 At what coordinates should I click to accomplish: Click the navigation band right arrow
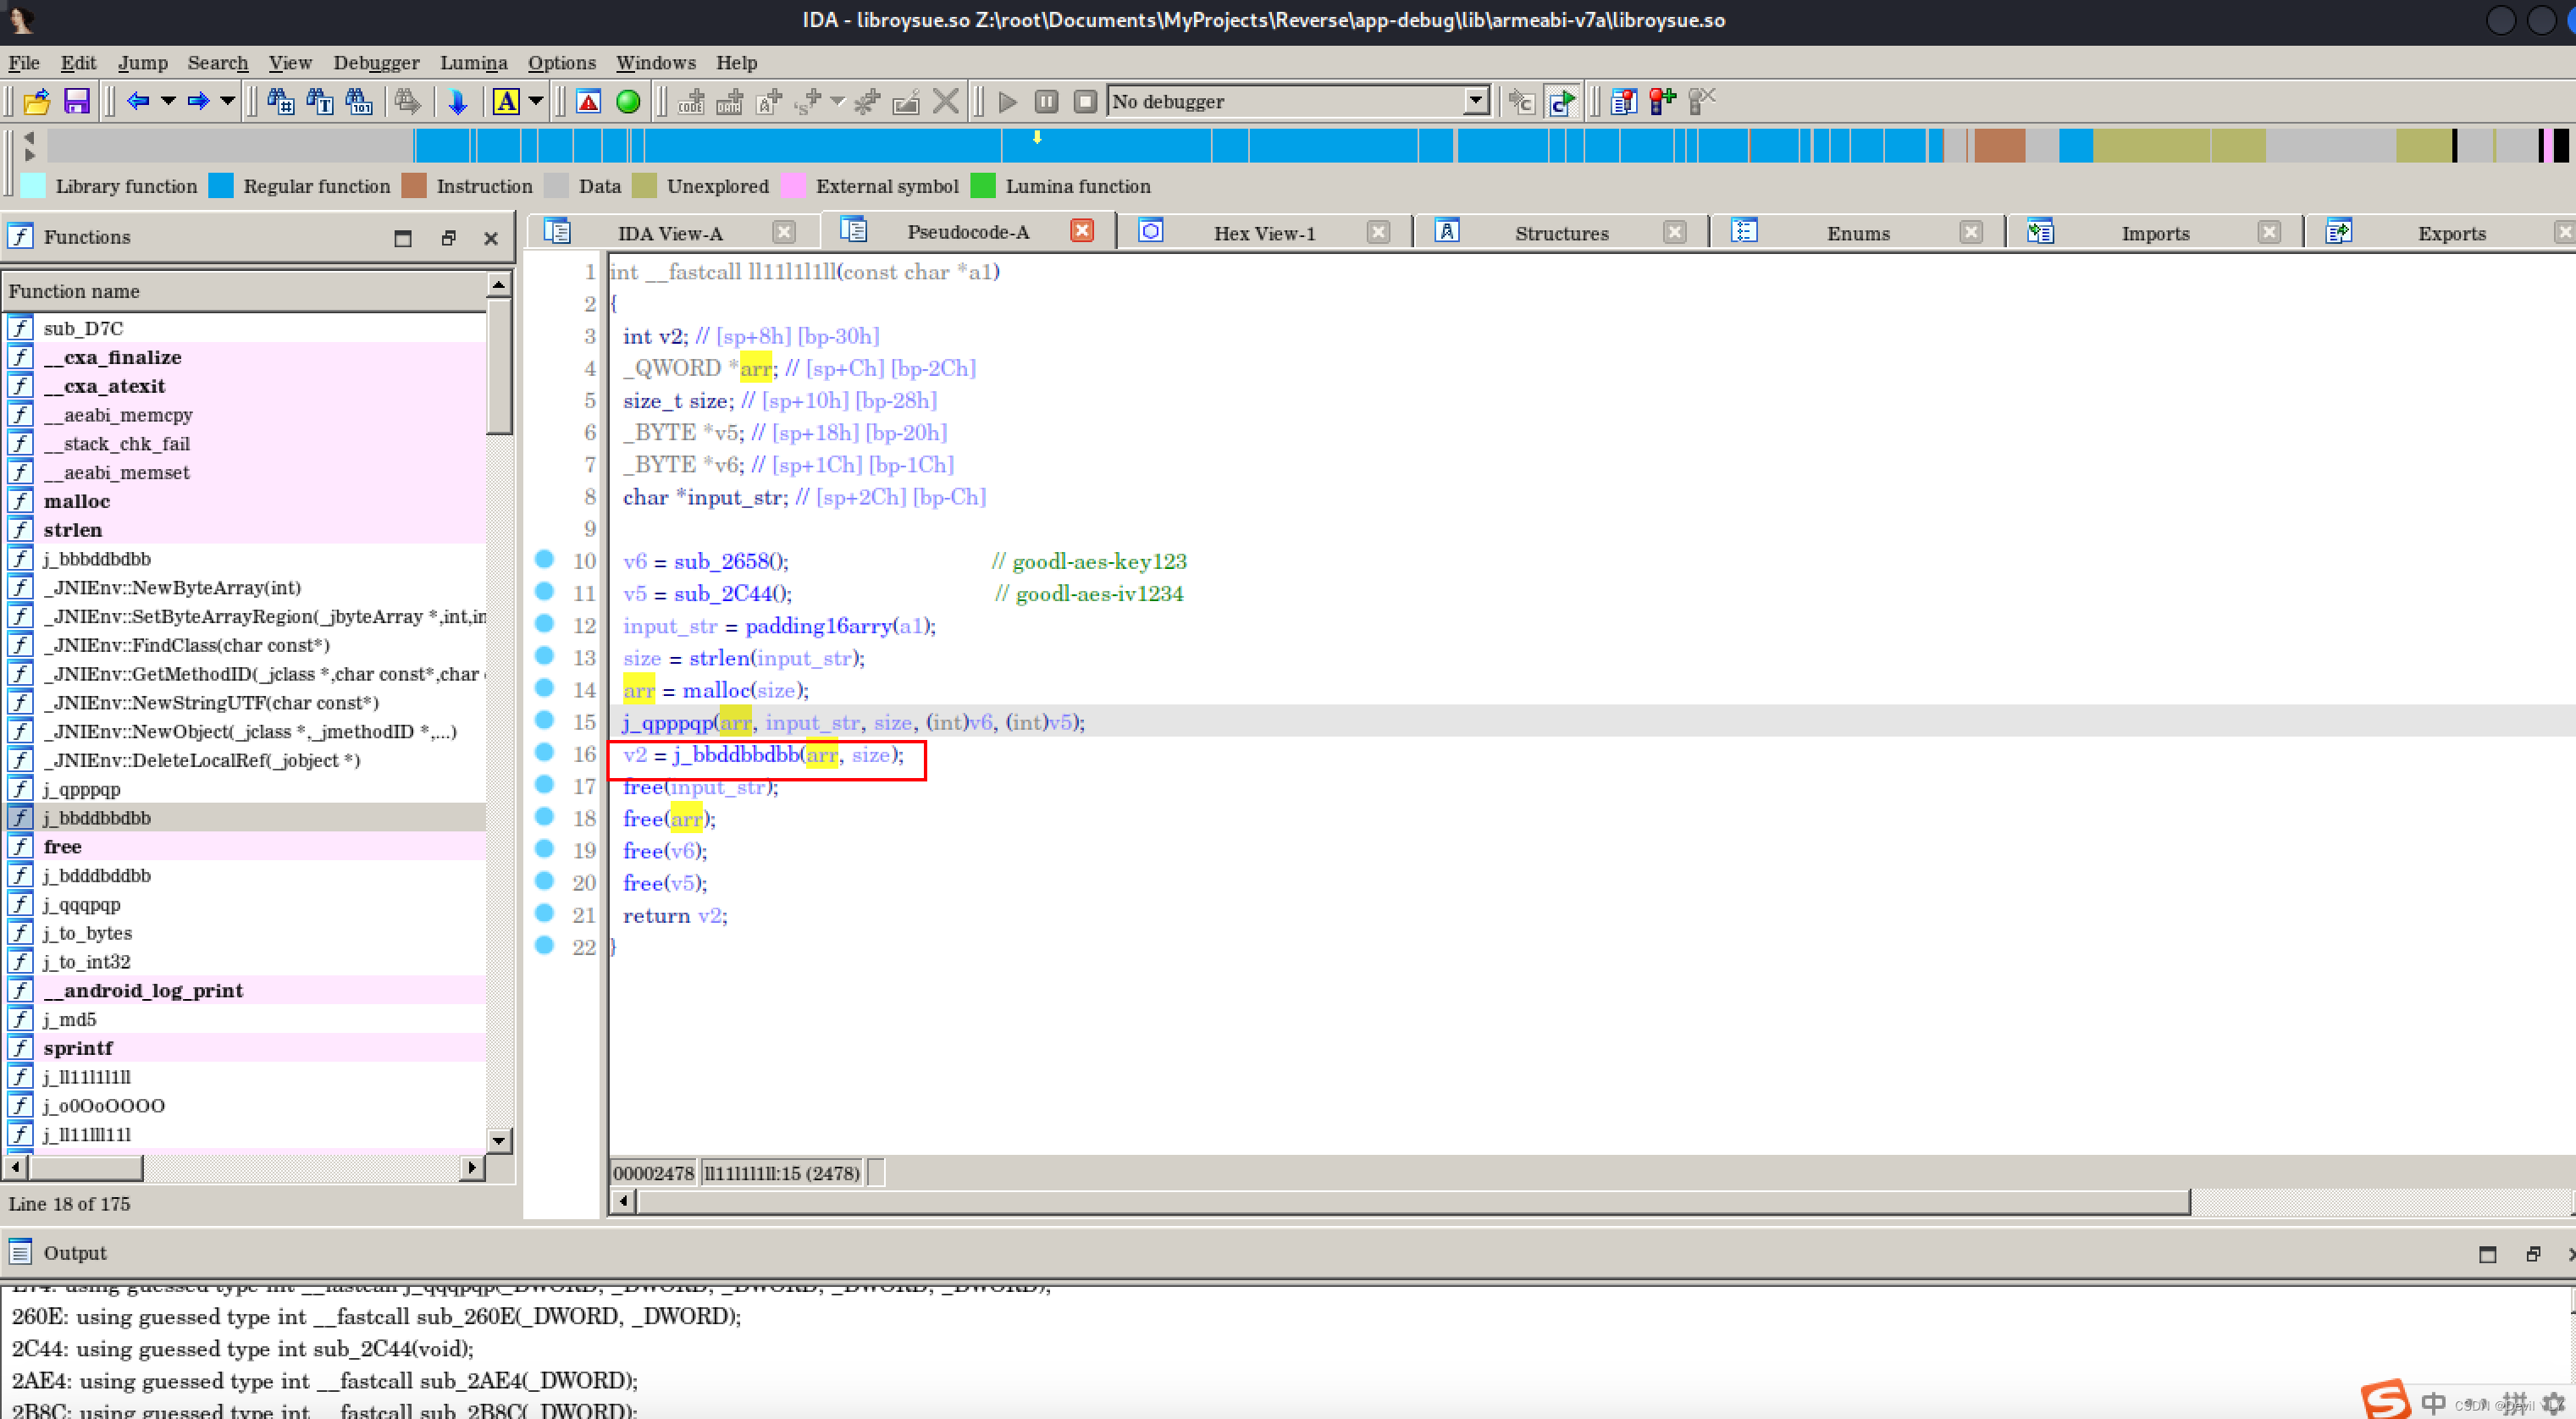(29, 155)
